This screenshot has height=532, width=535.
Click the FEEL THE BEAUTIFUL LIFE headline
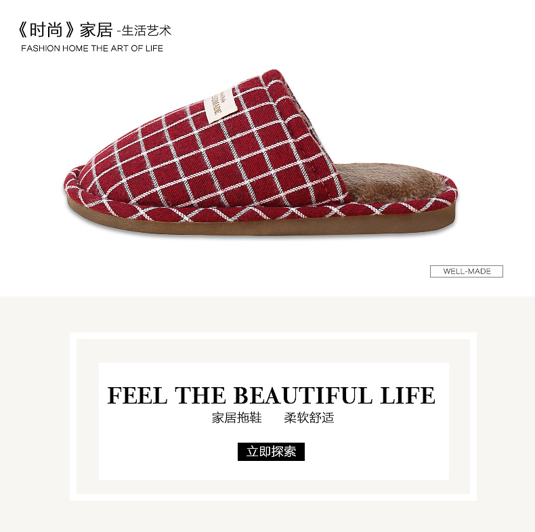(272, 395)
